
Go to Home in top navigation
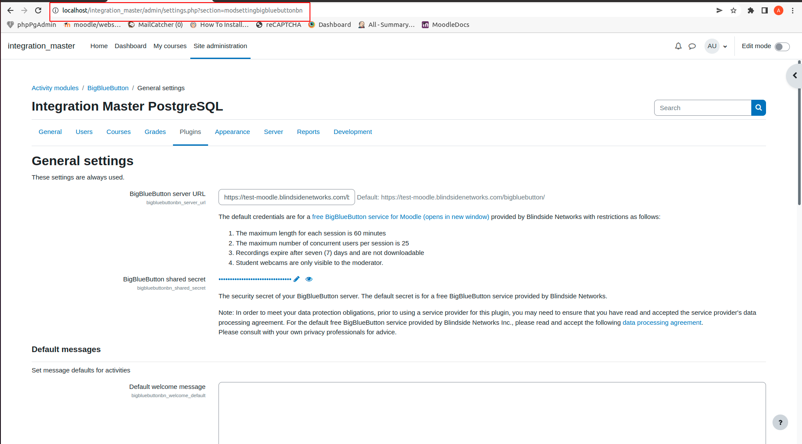click(x=99, y=46)
